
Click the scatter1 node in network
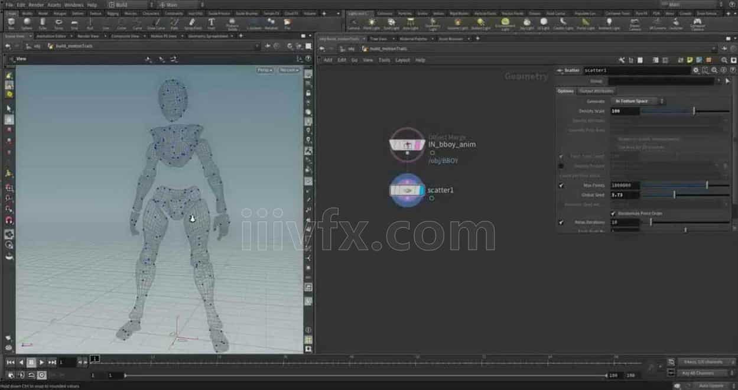pos(407,190)
